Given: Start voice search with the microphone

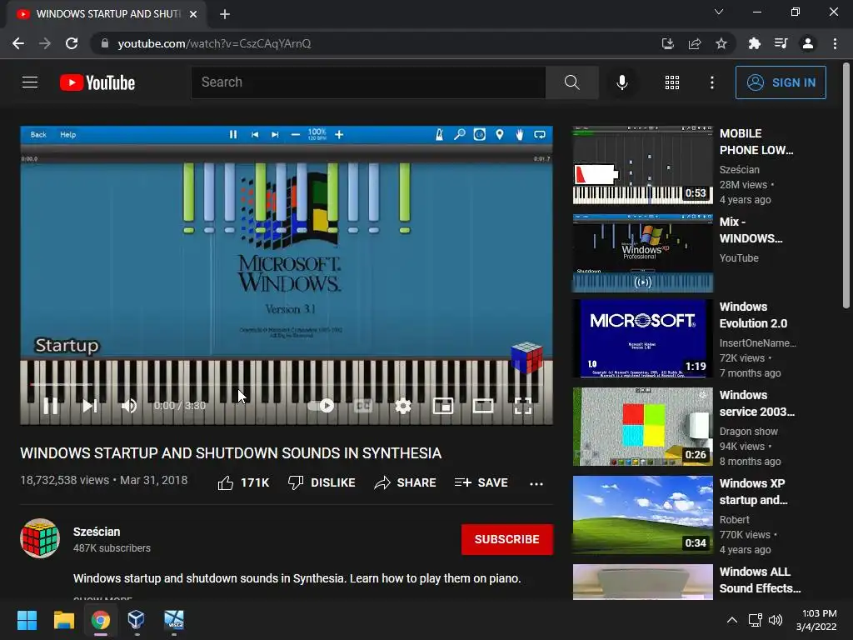Looking at the screenshot, I should (x=621, y=82).
